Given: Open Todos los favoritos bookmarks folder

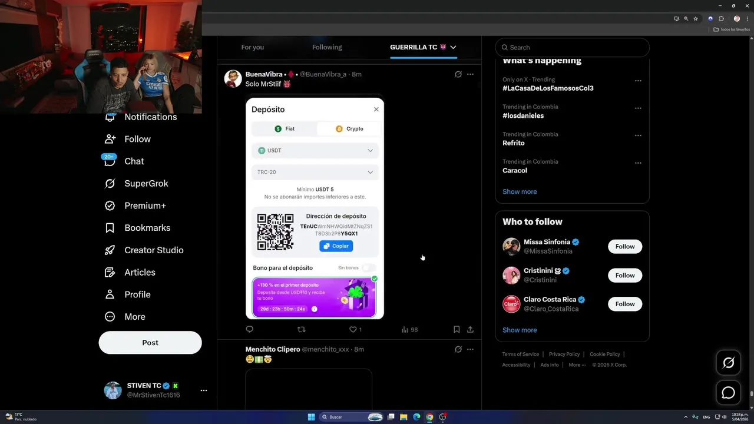Looking at the screenshot, I should click(732, 29).
